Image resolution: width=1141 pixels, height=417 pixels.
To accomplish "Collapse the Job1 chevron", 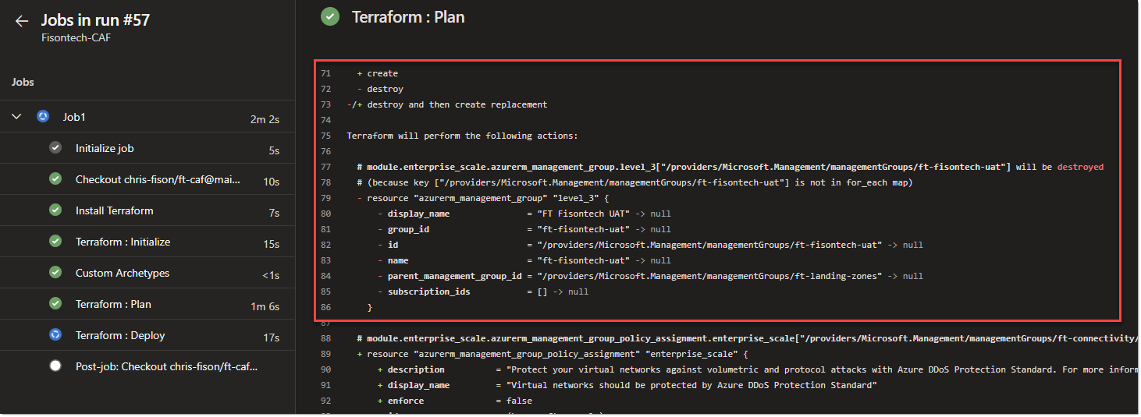I will pos(16,117).
